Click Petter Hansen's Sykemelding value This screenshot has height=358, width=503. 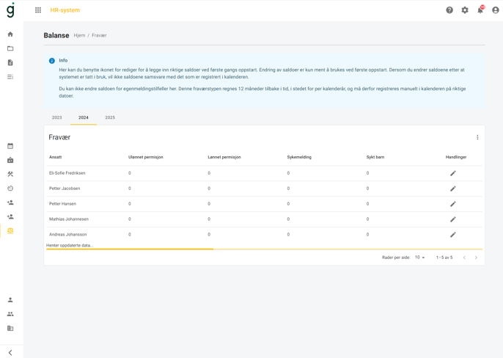288,204
